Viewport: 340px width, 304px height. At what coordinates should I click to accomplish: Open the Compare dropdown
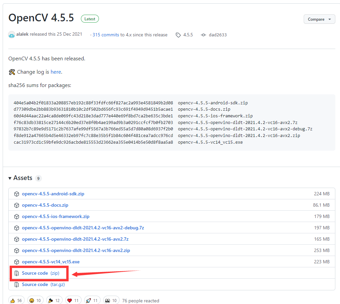[319, 19]
